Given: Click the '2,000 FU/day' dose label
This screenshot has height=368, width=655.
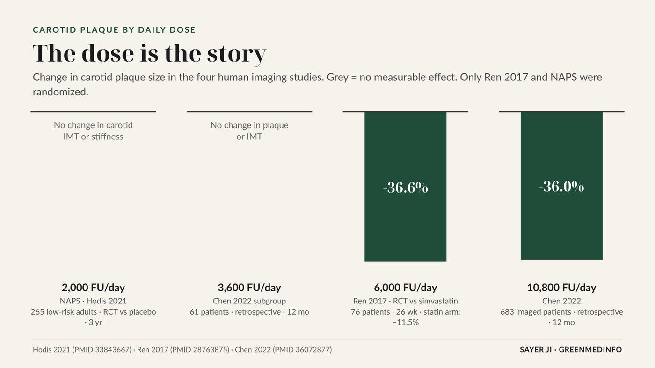Looking at the screenshot, I should 93,288.
